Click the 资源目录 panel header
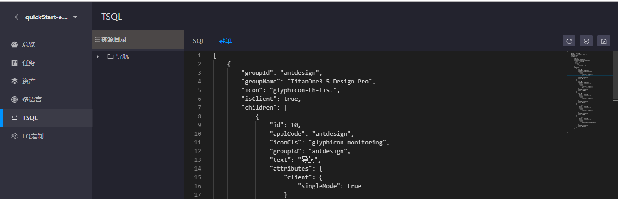This screenshot has height=199, width=618. tap(138, 39)
